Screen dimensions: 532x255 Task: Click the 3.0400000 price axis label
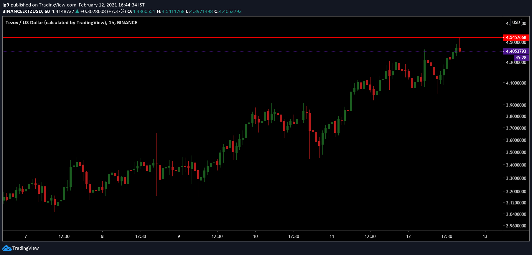pyautogui.click(x=516, y=214)
